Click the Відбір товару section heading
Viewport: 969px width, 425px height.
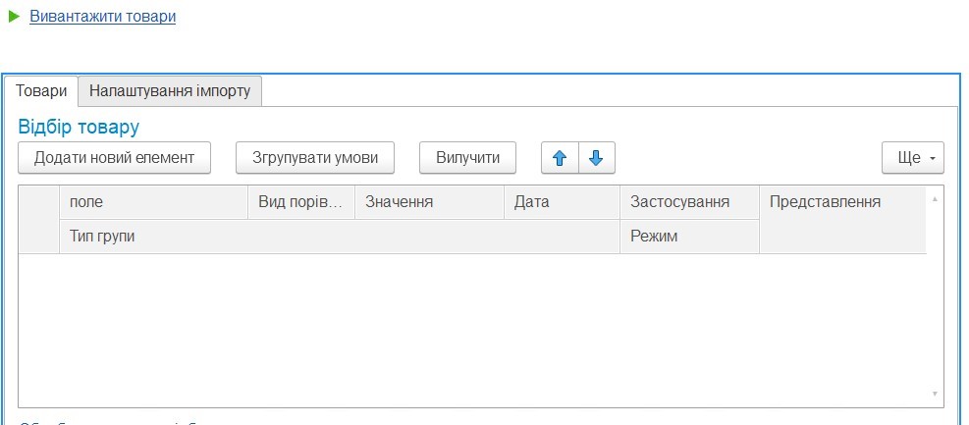click(x=79, y=128)
